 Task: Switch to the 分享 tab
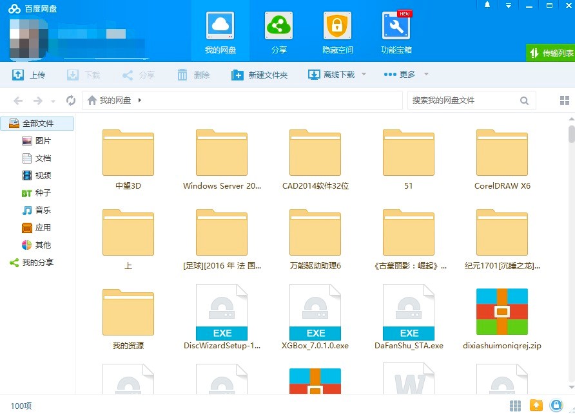coord(278,32)
